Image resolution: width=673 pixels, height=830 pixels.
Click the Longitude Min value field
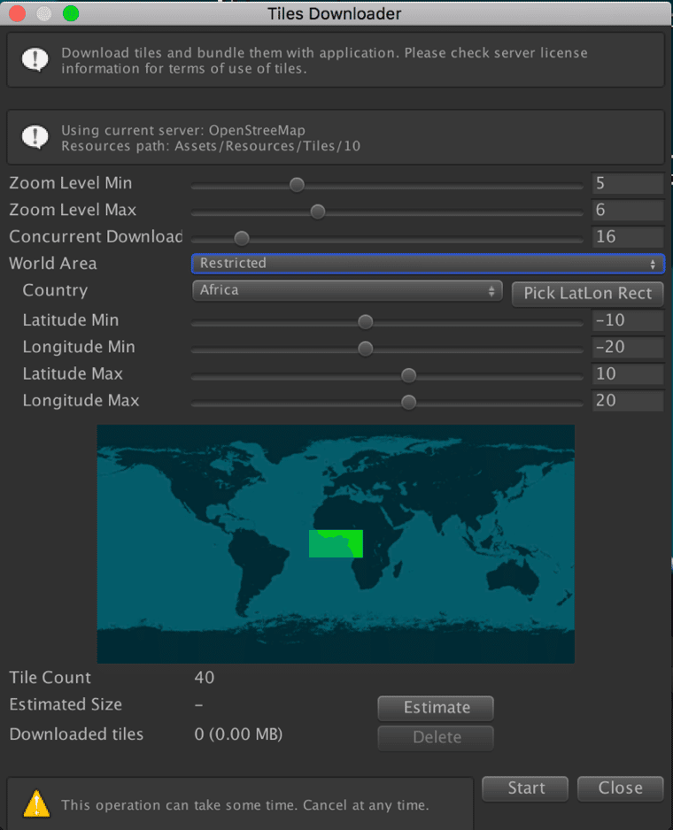tap(627, 348)
